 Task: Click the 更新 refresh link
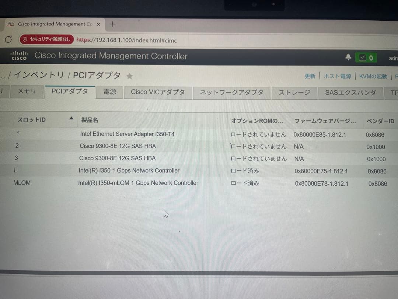310,75
